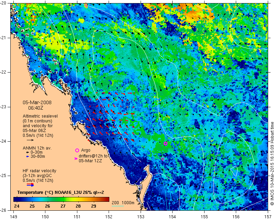Click the green section of the color bar above 26
Image resolution: width=275 pixels, height=220 pixels.
(53, 199)
